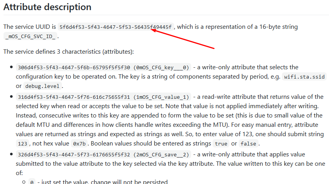329x184 pixels.
Task: Click the "false" code snippet
Action: click(248, 144)
